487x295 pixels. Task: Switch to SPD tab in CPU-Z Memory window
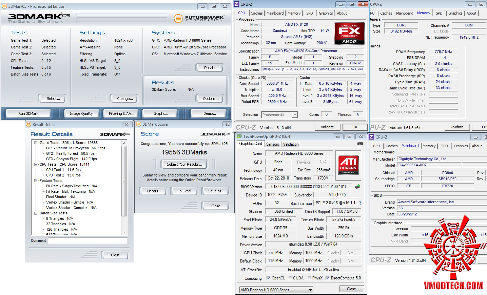(439, 13)
